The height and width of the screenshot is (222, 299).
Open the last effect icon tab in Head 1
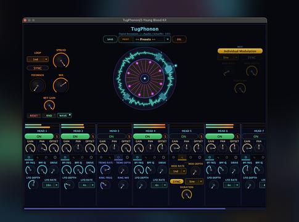tap(55, 157)
